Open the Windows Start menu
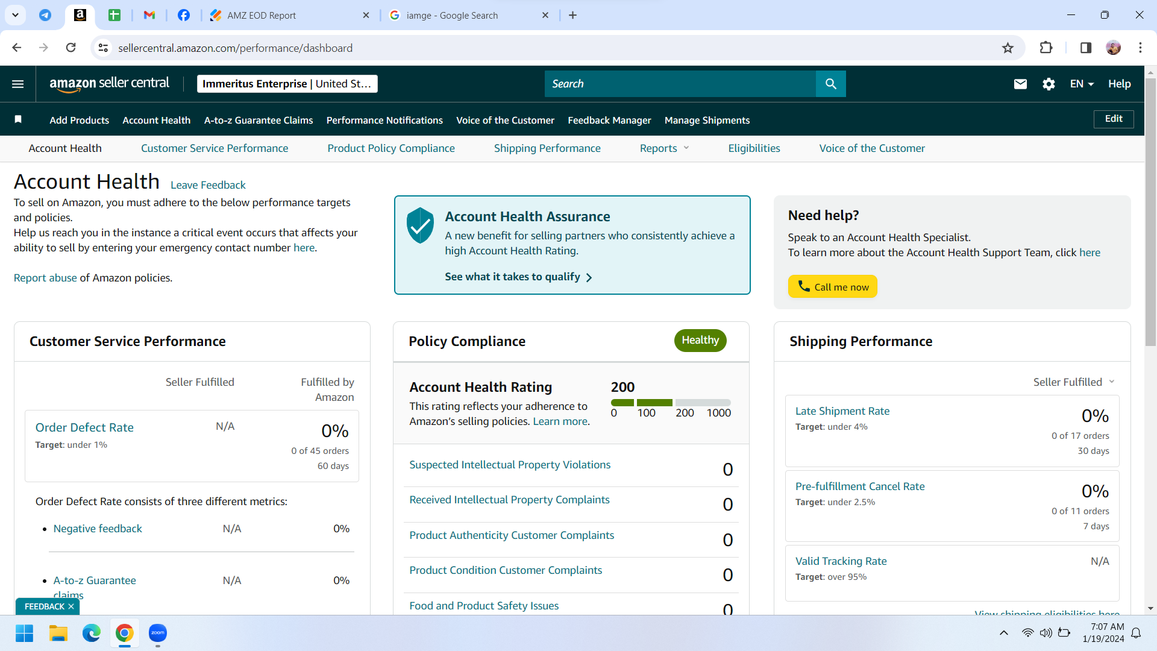This screenshot has width=1157, height=651. 24,633
